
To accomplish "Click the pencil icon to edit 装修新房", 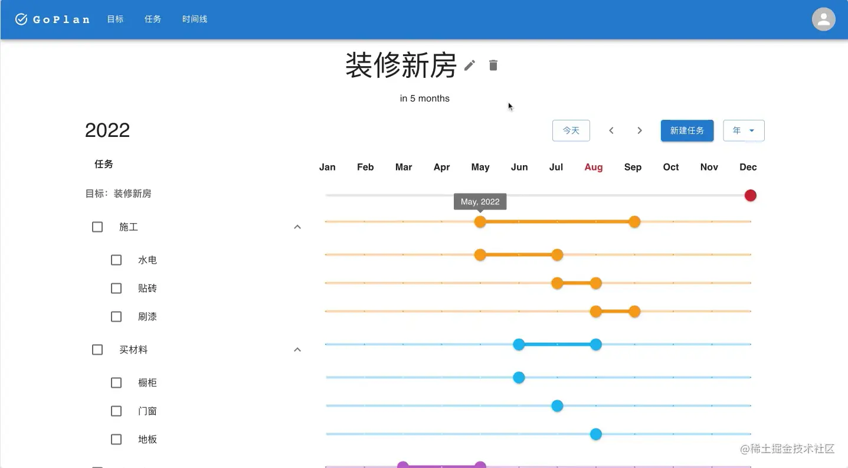I will (469, 65).
